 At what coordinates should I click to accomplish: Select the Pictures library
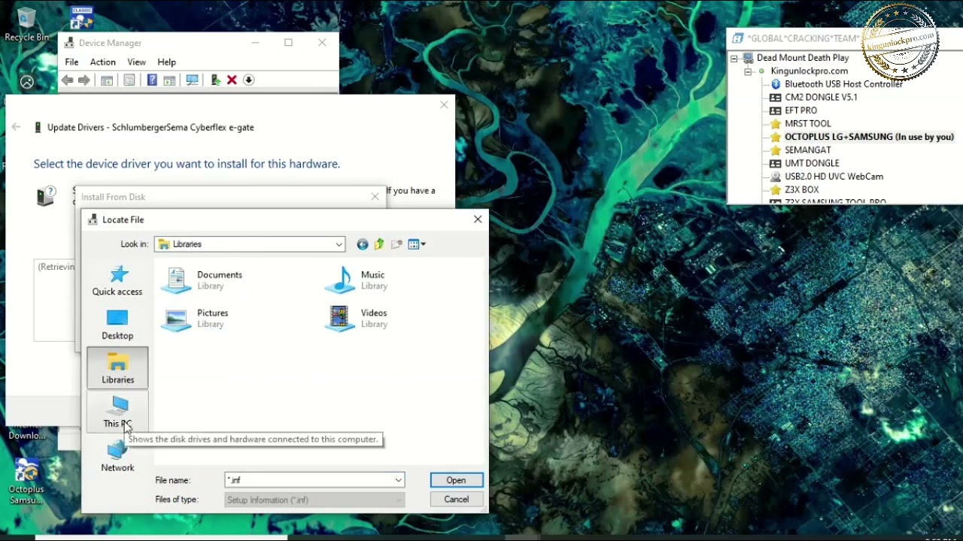click(x=195, y=319)
